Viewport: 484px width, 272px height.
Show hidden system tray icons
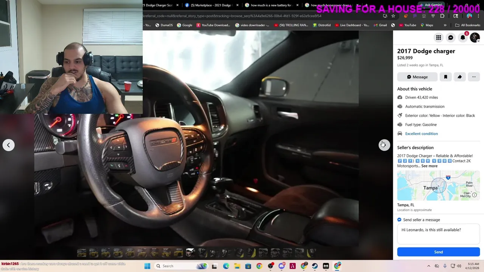429,266
